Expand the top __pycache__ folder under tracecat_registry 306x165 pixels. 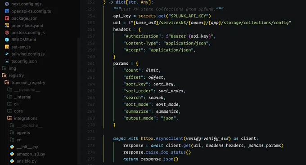pyautogui.click(x=27, y=90)
